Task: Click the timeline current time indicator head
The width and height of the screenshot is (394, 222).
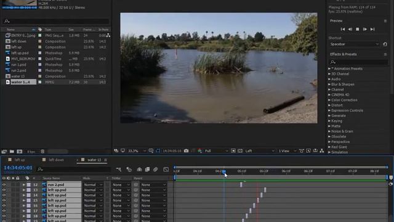Action: point(224,171)
